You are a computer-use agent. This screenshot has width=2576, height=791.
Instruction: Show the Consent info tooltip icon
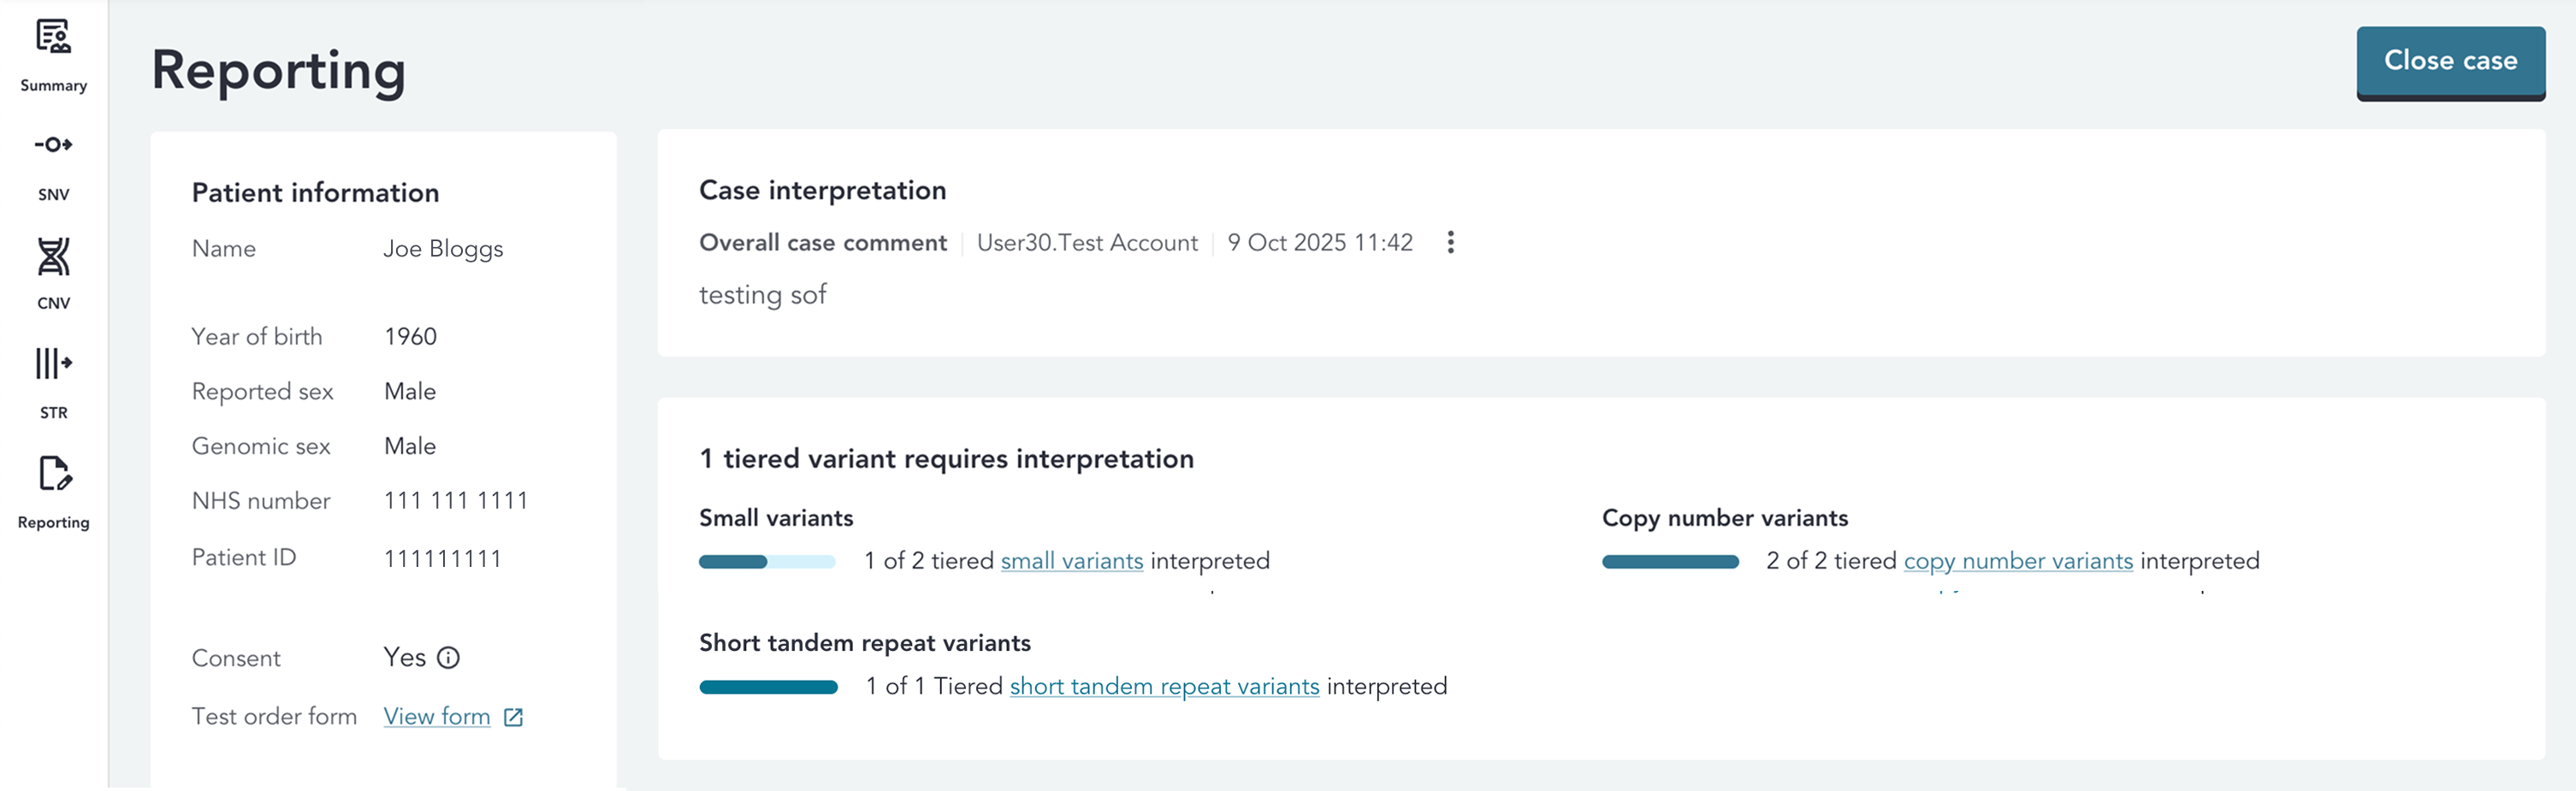point(448,658)
